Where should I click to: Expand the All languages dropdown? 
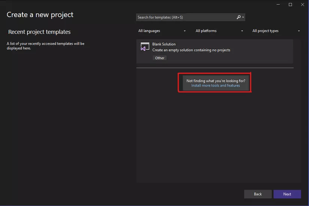click(162, 31)
